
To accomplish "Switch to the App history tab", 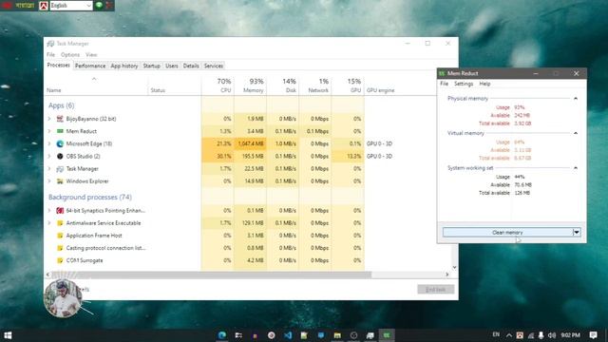I will 124,66.
